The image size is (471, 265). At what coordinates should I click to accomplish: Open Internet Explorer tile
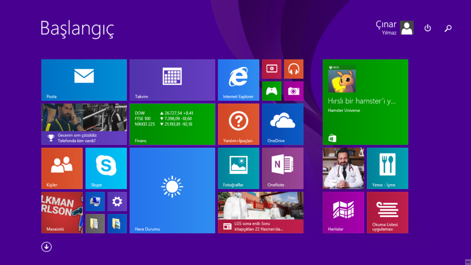pos(238,79)
